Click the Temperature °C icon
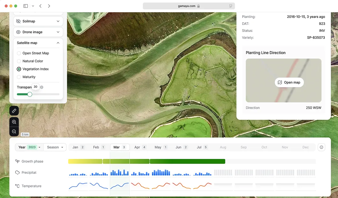 click(17, 186)
